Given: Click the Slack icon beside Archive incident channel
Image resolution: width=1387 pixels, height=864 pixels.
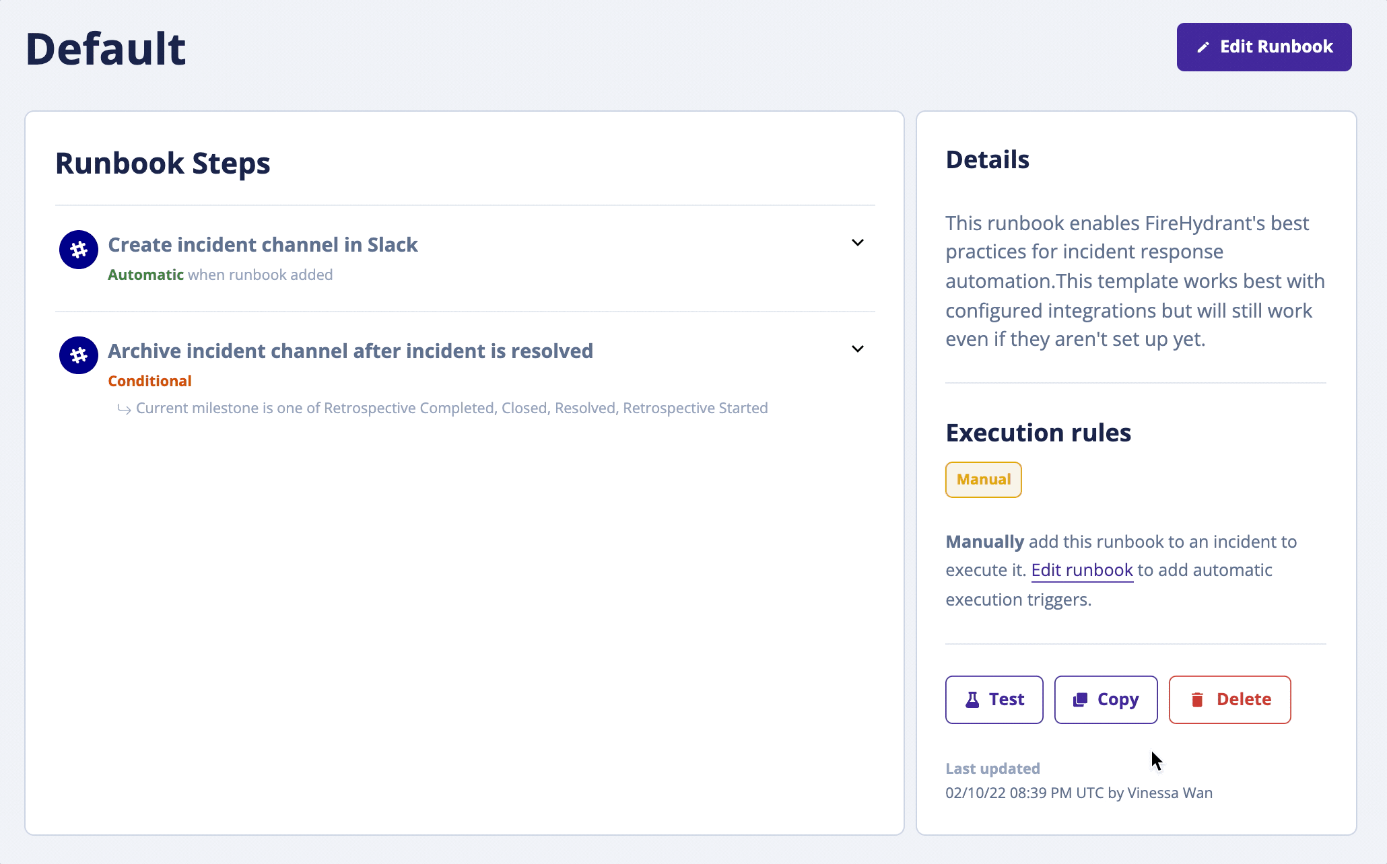Looking at the screenshot, I should tap(79, 355).
